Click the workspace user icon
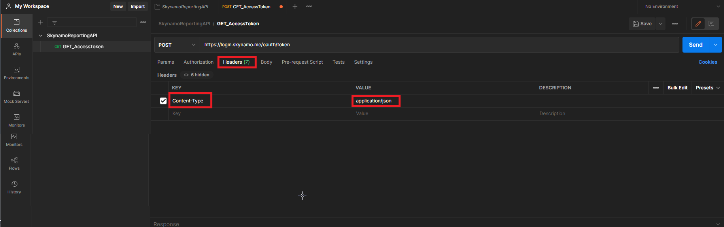The height and width of the screenshot is (227, 724). tap(9, 6)
